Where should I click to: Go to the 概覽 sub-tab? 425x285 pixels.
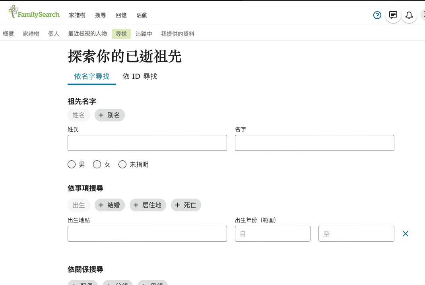[x=8, y=34]
